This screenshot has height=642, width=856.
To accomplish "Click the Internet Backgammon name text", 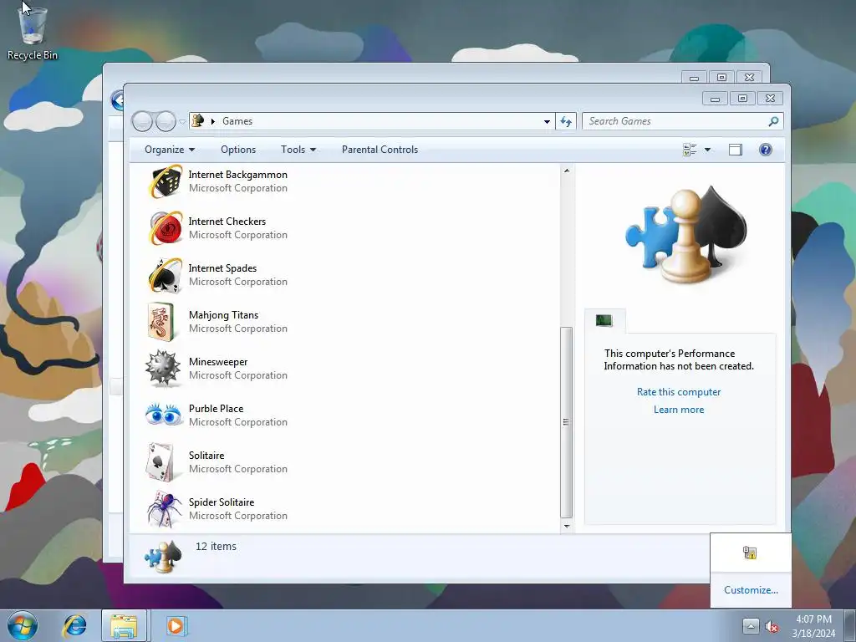I will coord(238,175).
